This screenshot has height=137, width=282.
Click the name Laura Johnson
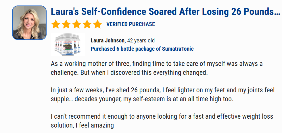pos(108,40)
